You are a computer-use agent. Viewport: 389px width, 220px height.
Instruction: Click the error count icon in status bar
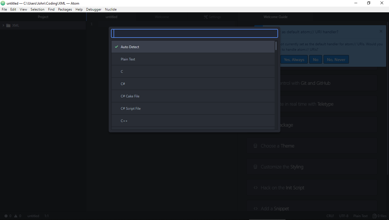[x=6, y=216]
